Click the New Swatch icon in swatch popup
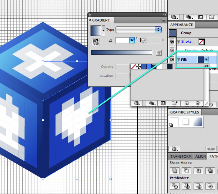 click(187, 103)
